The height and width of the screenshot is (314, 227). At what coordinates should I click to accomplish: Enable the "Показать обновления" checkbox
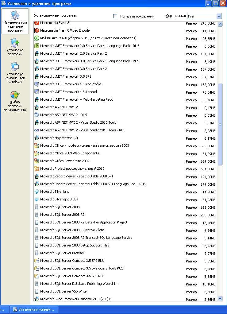(x=115, y=16)
